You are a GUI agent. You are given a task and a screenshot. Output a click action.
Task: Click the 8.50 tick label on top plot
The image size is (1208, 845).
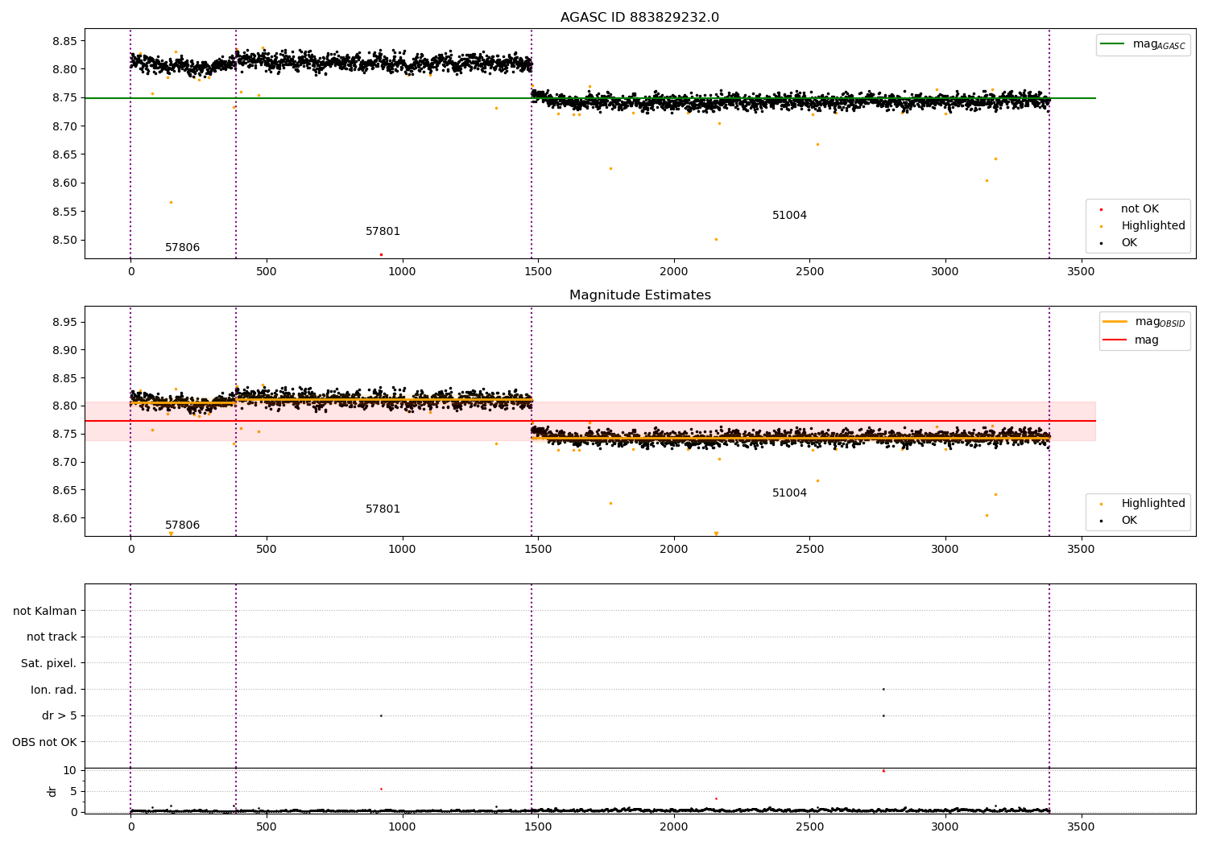64,241
